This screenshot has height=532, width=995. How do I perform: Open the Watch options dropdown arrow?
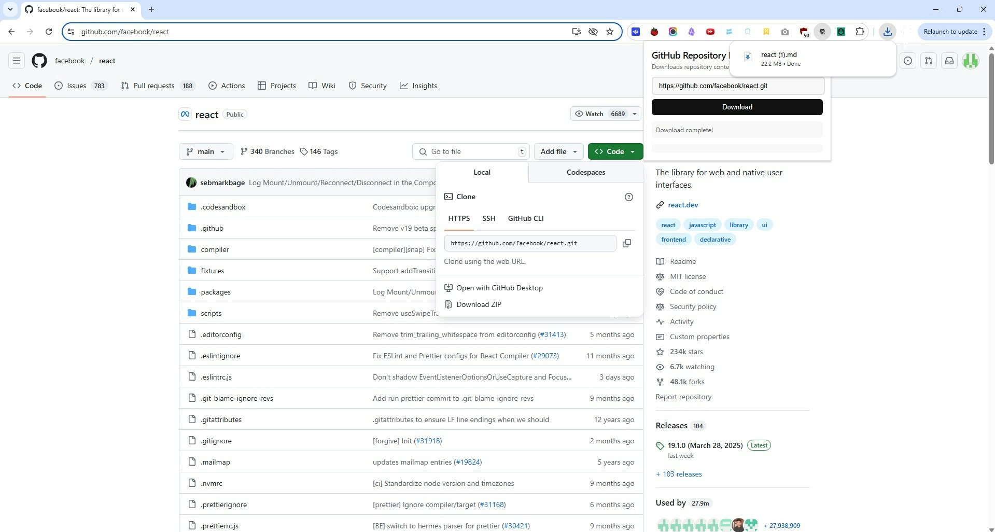(635, 114)
